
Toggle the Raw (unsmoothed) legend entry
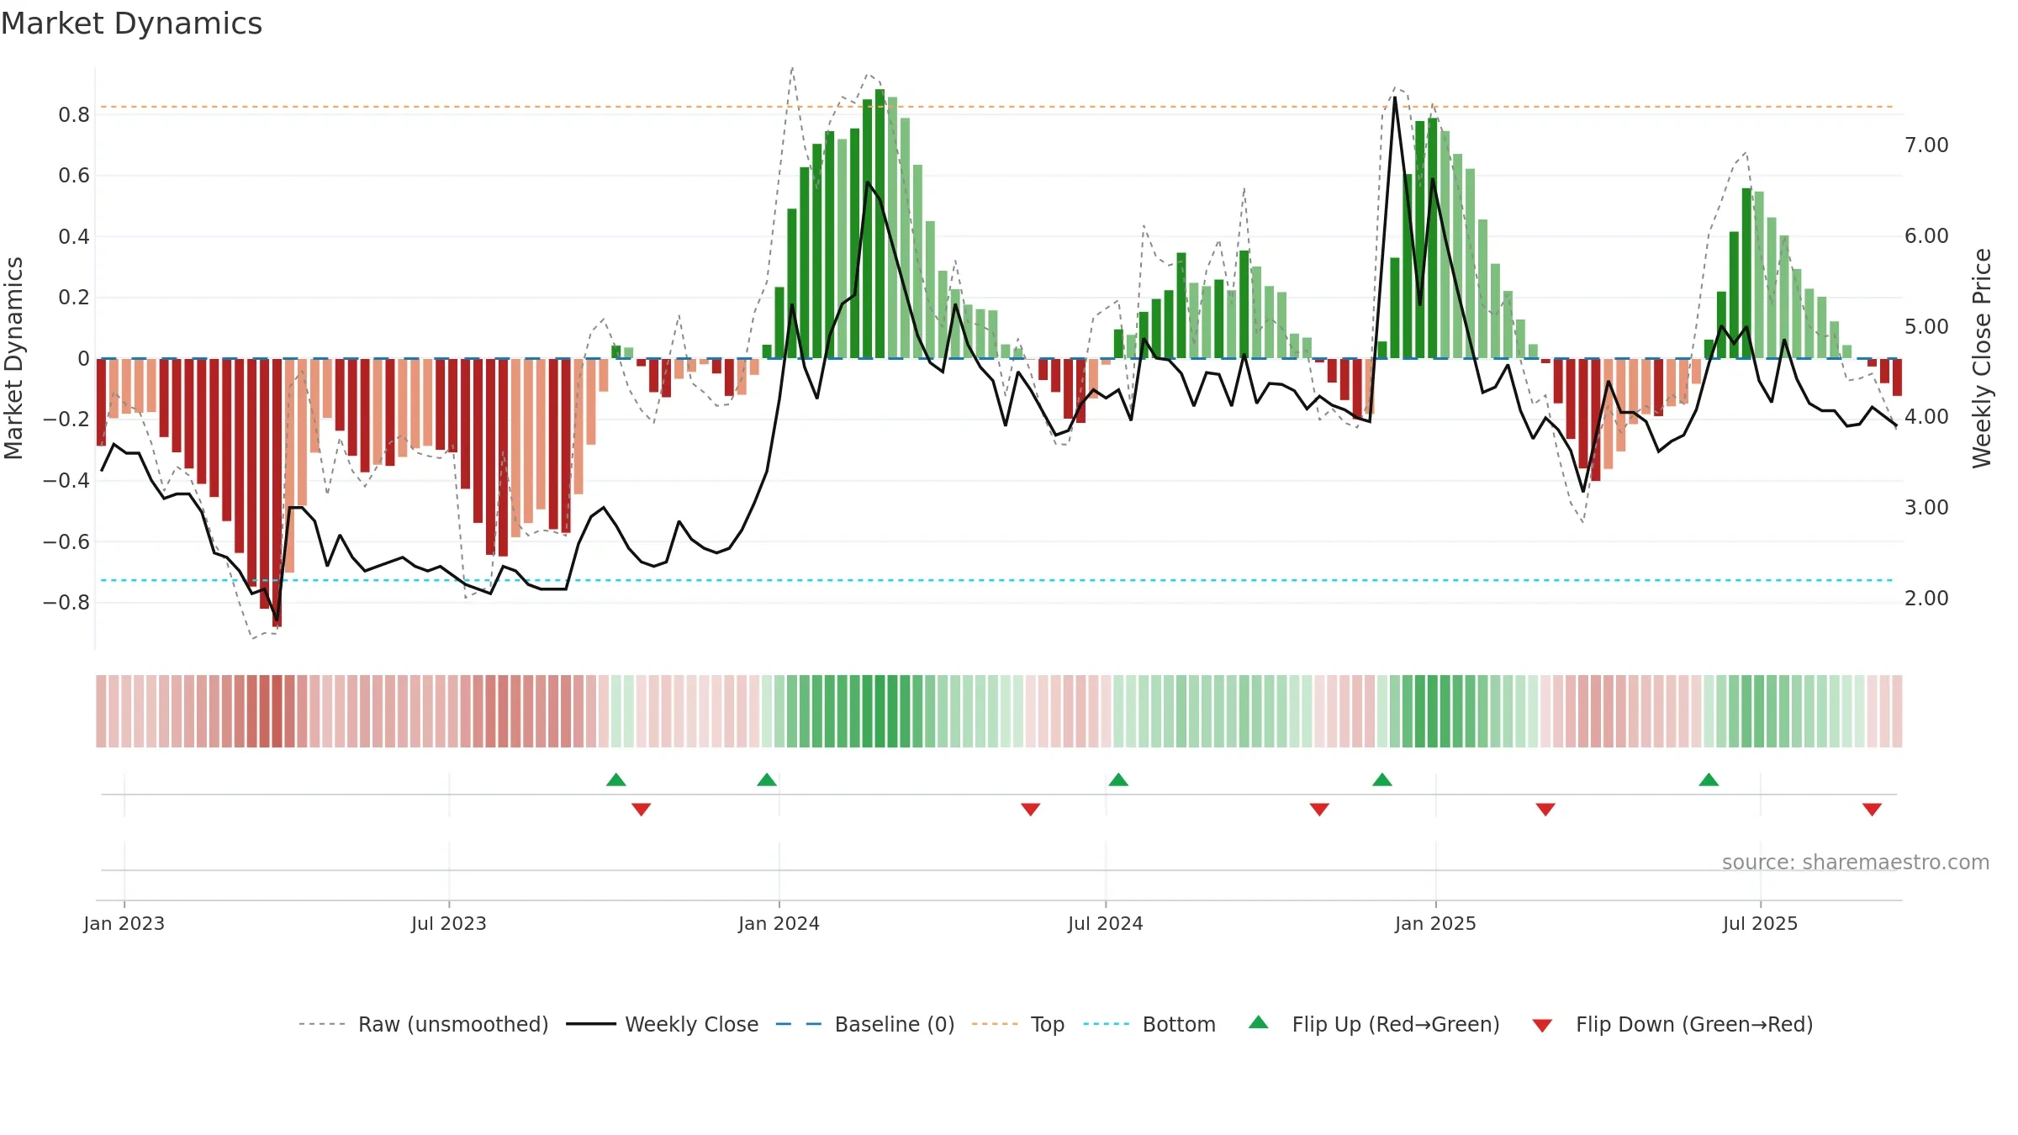423,1024
